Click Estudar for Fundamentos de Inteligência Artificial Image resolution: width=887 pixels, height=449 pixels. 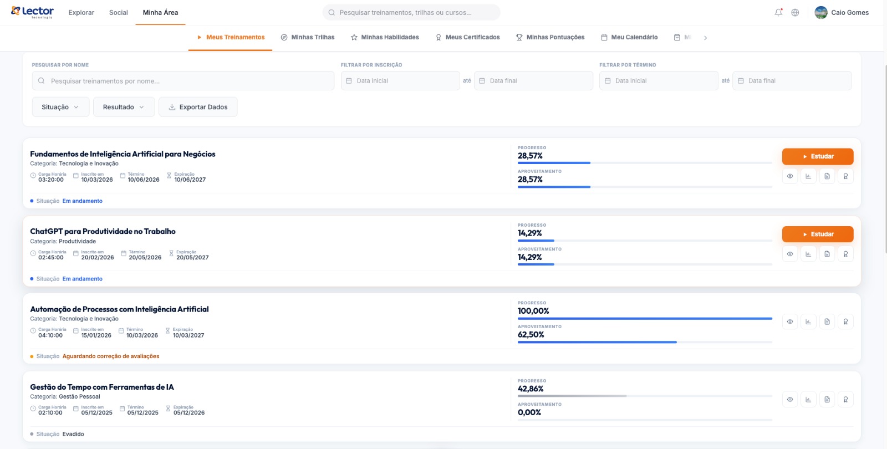point(818,156)
